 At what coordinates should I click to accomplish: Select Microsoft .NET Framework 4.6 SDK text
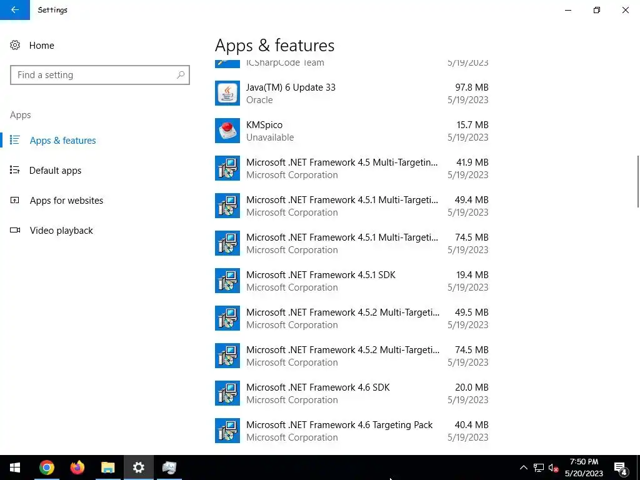pyautogui.click(x=318, y=387)
